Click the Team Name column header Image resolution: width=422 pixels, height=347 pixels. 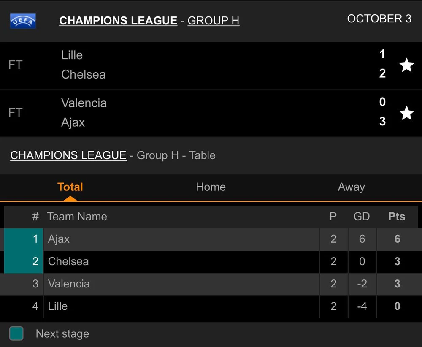pyautogui.click(x=77, y=217)
